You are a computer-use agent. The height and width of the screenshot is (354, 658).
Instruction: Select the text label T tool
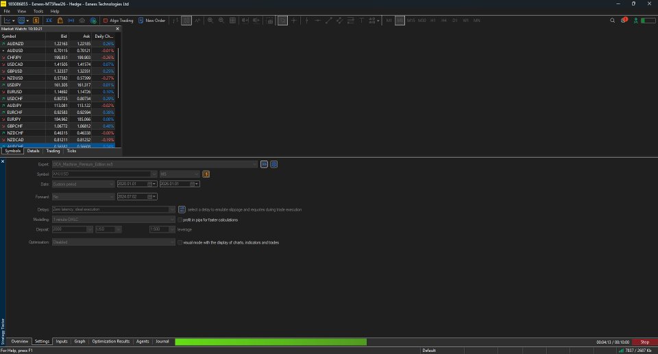tap(361, 20)
